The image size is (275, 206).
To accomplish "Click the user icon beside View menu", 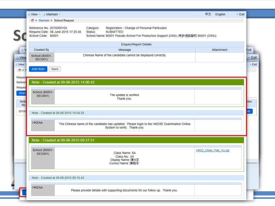I will [x=29, y=14].
